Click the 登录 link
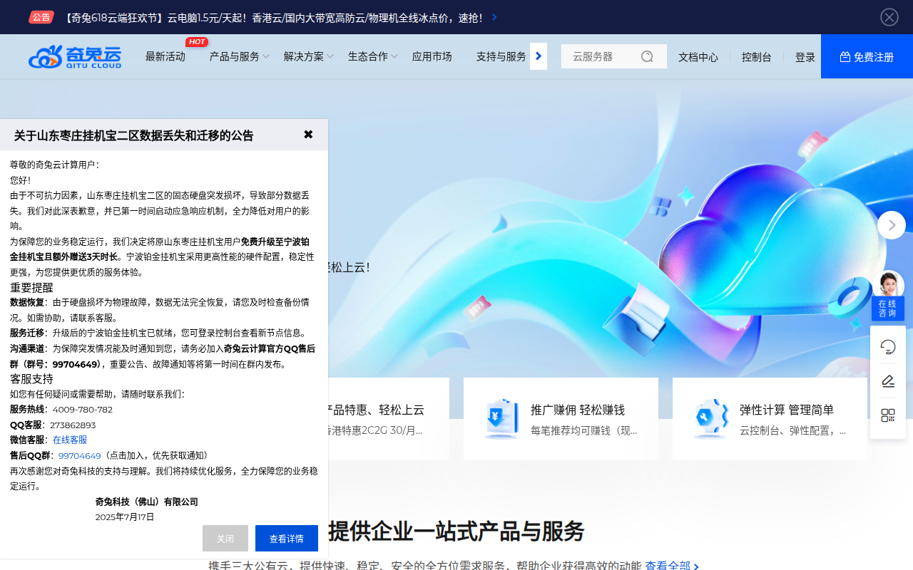 [x=805, y=57]
